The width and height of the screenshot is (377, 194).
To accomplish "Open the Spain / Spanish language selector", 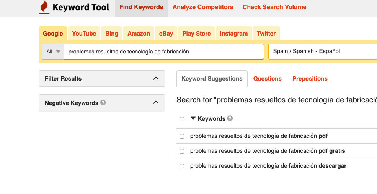I will (x=323, y=51).
